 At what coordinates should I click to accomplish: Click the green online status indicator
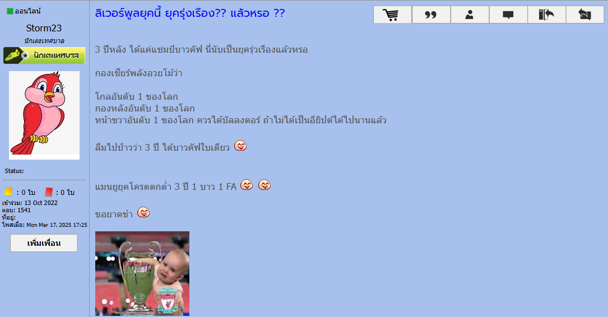click(x=10, y=11)
